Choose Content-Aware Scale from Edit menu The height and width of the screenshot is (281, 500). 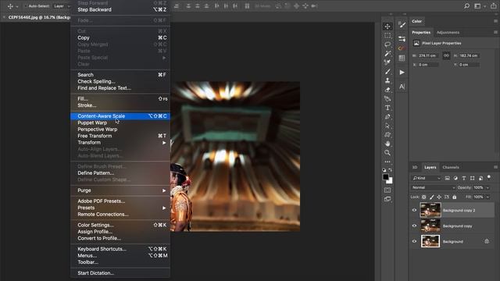120,116
